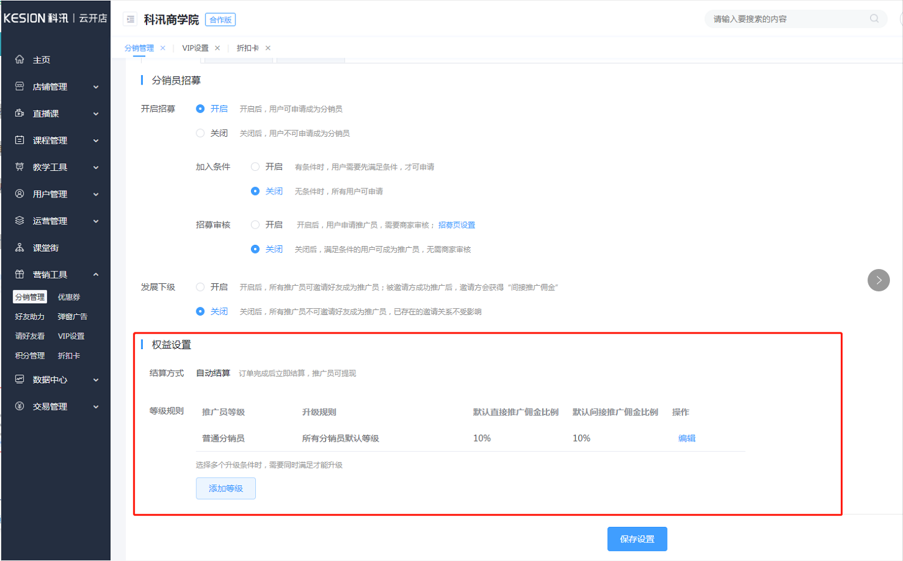Open the 招募页设置 link
This screenshot has height=561, width=903.
tap(456, 225)
